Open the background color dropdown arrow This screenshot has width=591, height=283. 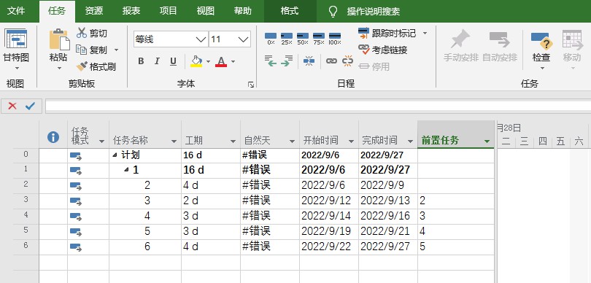click(208, 61)
